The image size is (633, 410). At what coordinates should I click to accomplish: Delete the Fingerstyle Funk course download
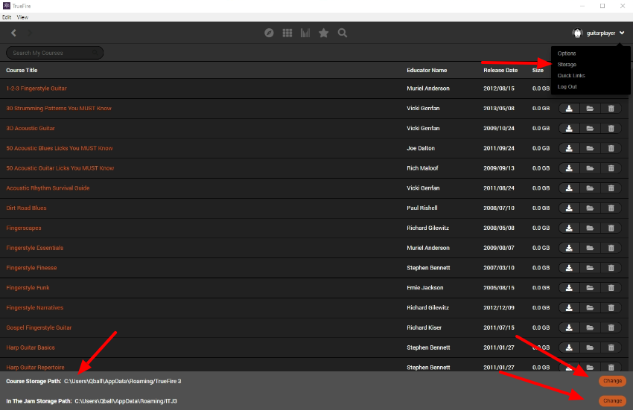(611, 287)
